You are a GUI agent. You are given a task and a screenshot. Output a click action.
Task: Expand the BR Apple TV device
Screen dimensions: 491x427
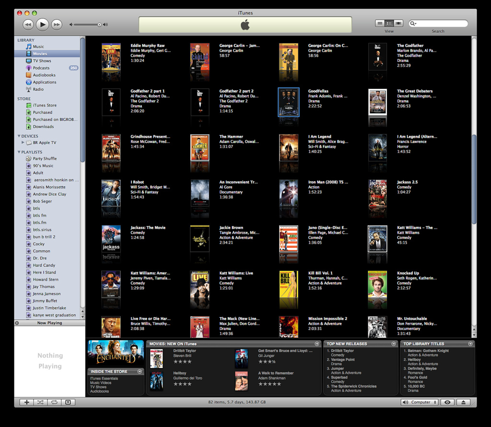(23, 142)
